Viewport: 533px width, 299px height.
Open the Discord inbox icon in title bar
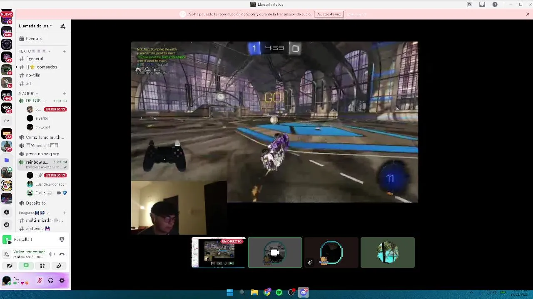coord(482,5)
